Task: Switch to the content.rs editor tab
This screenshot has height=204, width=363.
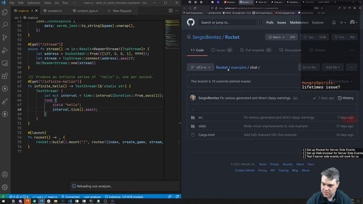Action: pyautogui.click(x=55, y=11)
